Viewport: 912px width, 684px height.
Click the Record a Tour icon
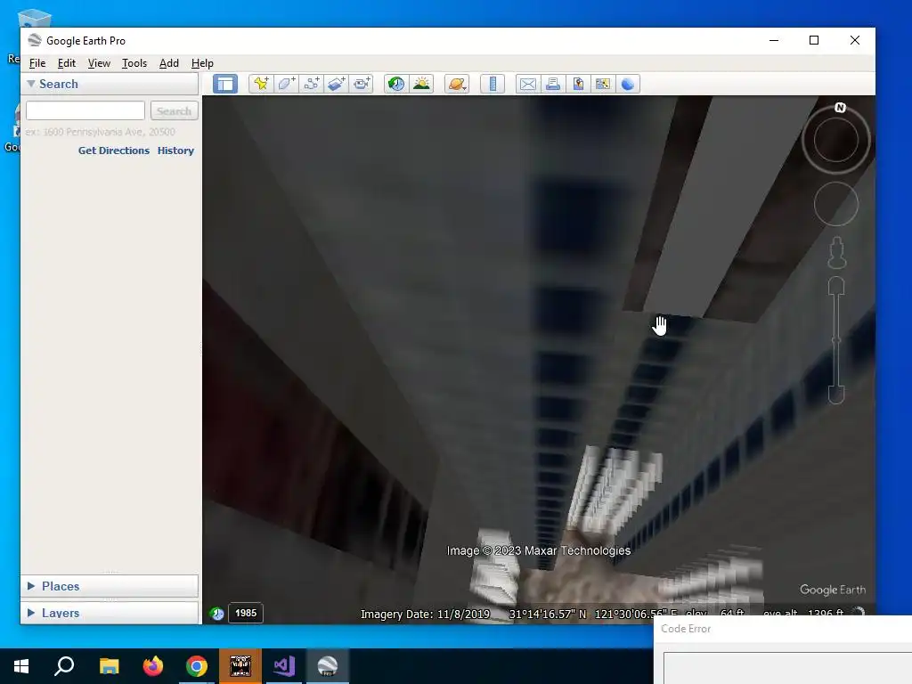(362, 84)
